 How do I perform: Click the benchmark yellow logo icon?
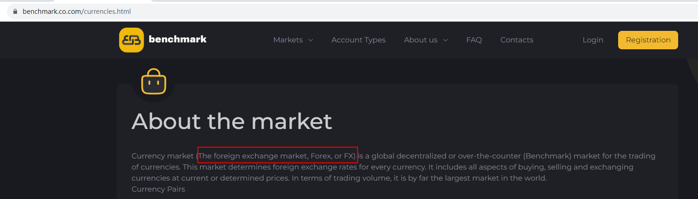131,40
